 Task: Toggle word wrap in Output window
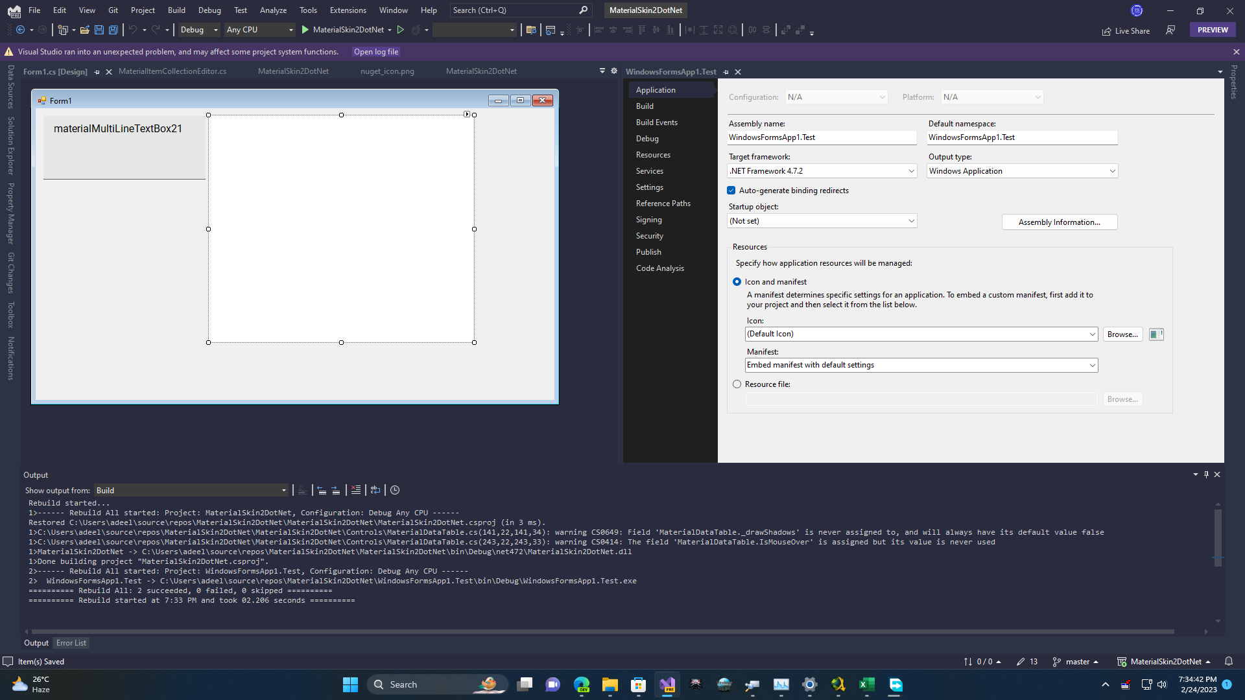click(375, 490)
